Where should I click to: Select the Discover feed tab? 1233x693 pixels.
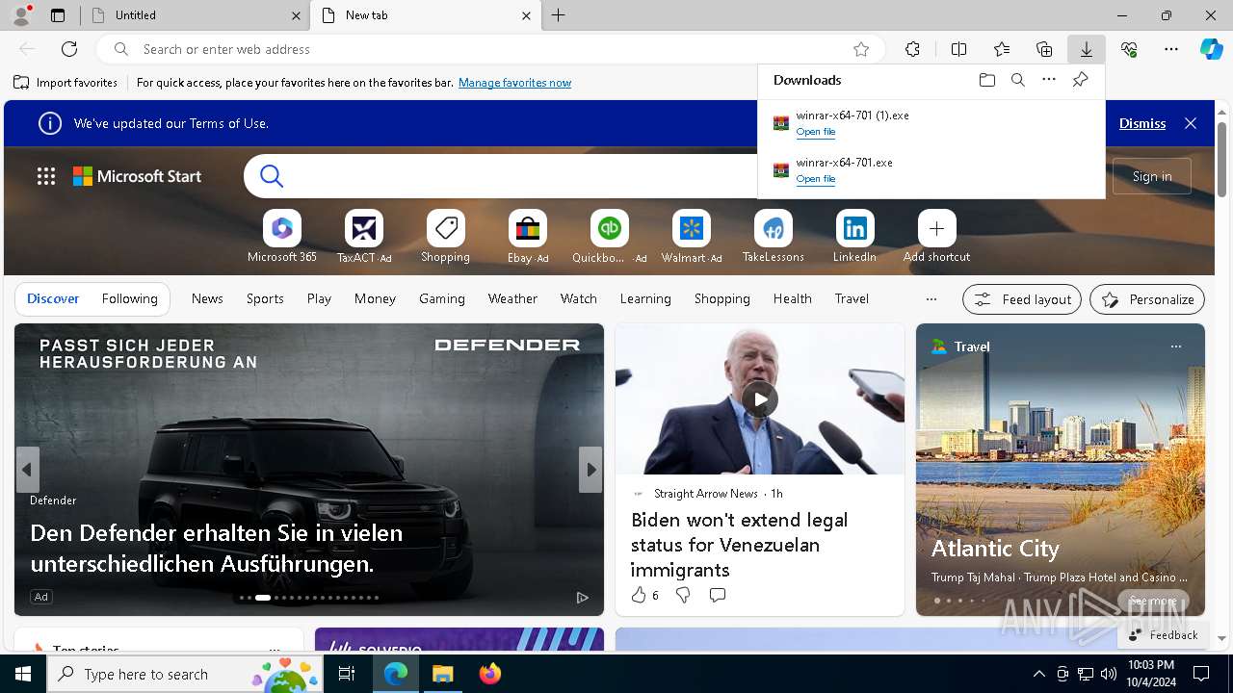(x=53, y=298)
